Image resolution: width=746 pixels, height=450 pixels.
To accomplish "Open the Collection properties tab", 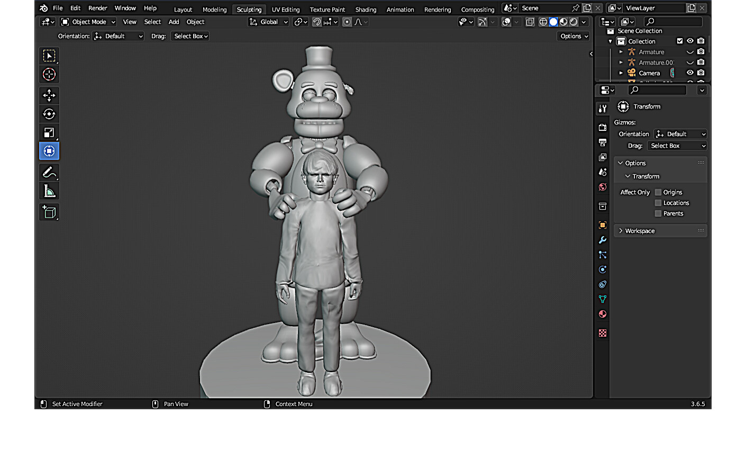I will tap(603, 206).
